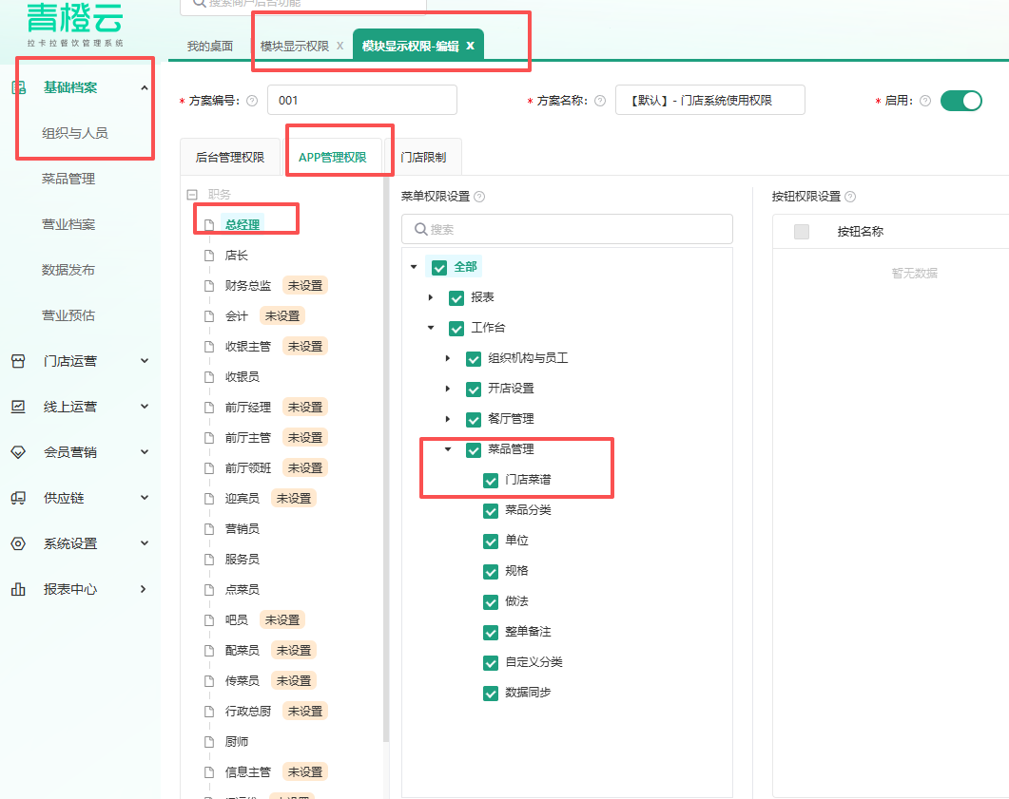Click the 门店运营 store icon in sidebar
The width and height of the screenshot is (1009, 799).
[x=18, y=361]
